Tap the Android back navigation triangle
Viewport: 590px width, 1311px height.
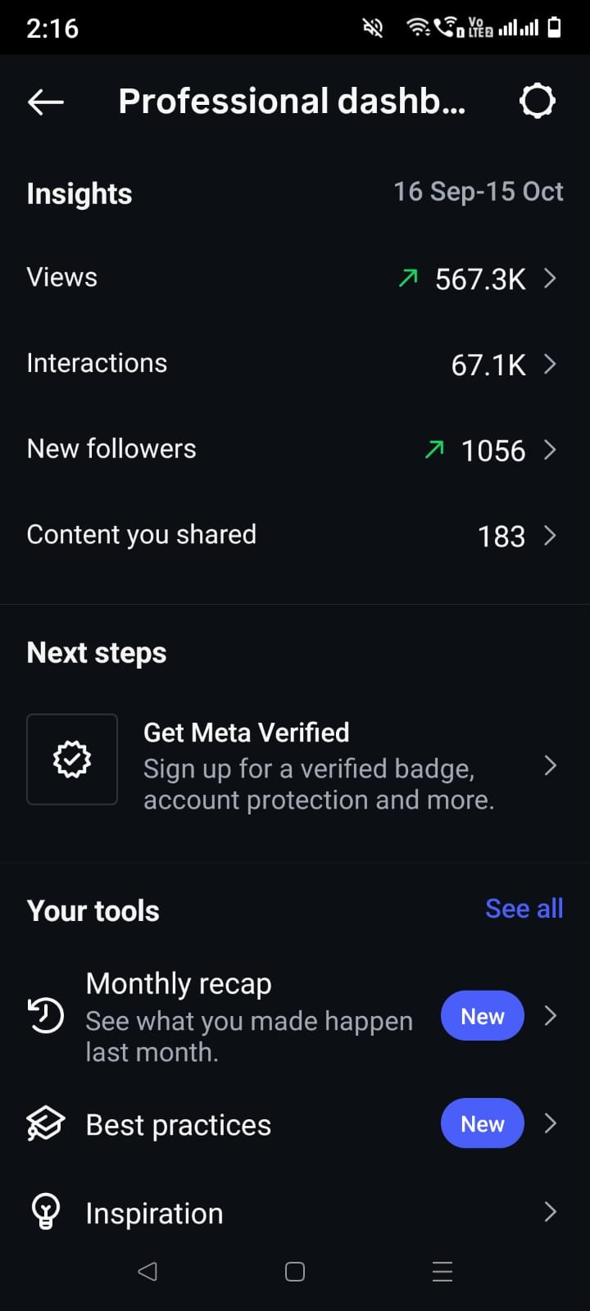tap(147, 1272)
